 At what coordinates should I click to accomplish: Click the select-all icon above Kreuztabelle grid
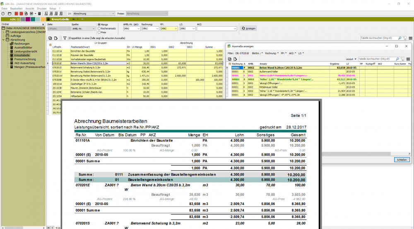(x=50, y=38)
